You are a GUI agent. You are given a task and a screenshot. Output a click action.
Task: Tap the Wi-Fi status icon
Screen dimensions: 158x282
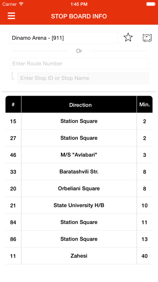pos(21,4)
